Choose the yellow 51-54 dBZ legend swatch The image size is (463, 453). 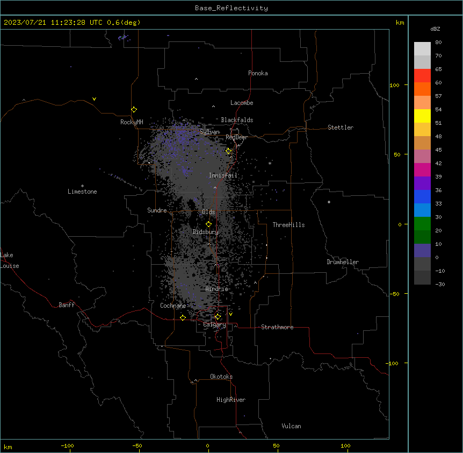tap(422, 116)
